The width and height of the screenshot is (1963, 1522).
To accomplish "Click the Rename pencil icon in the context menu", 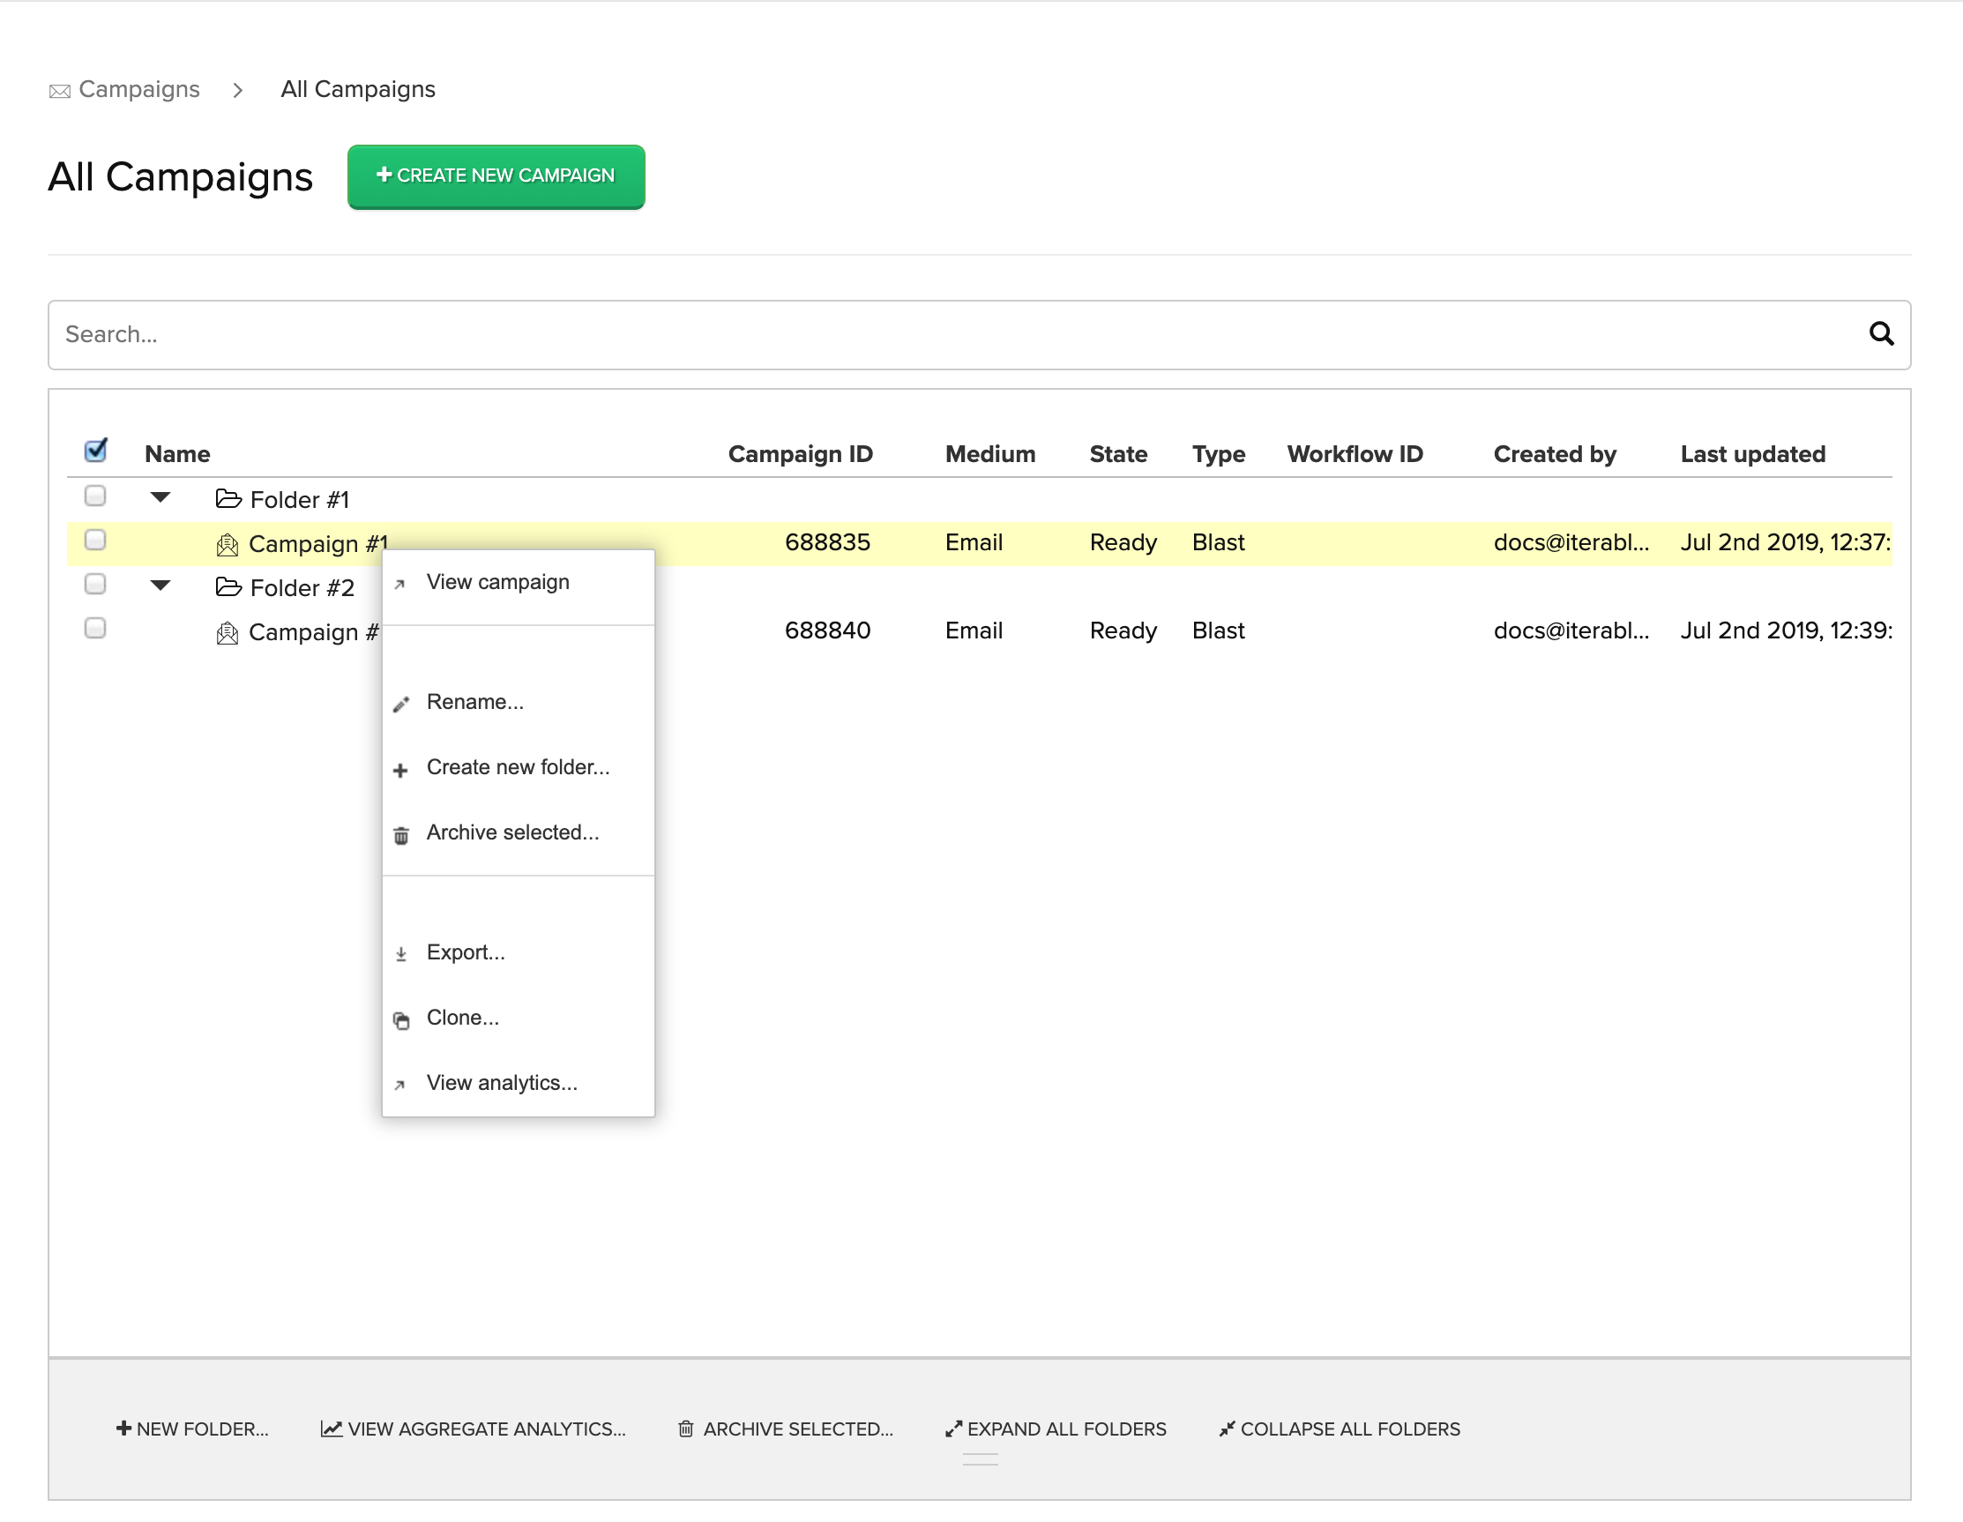I will pos(401,704).
